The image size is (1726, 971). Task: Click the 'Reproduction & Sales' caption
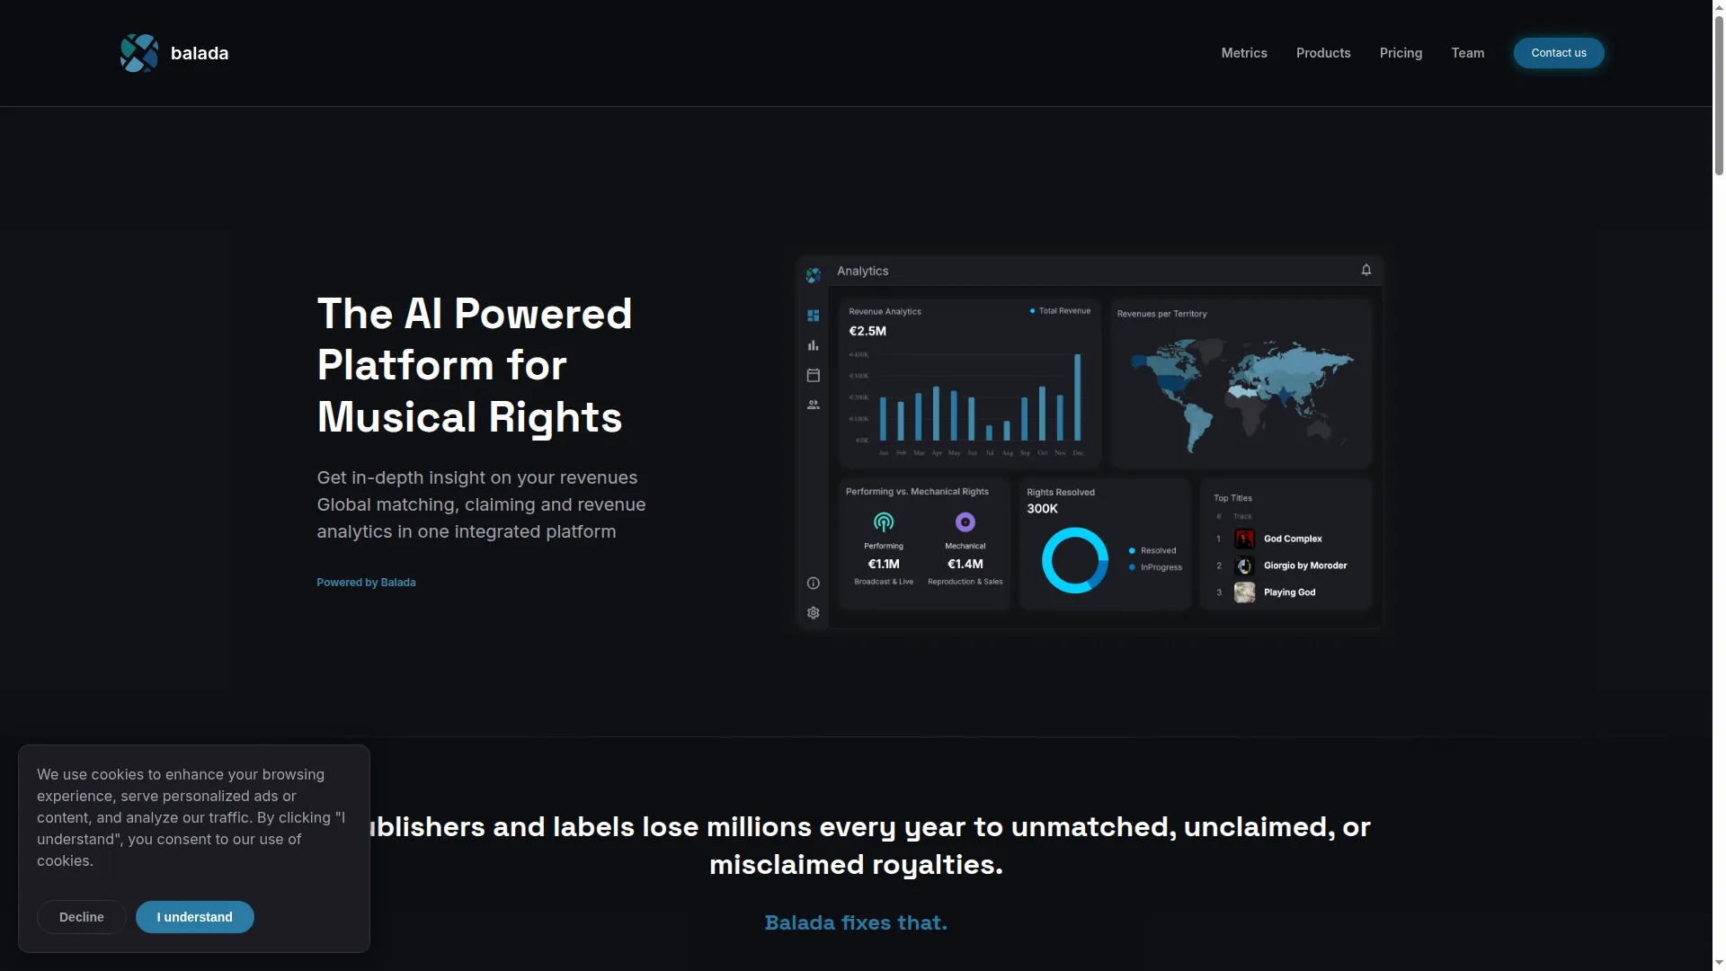965,582
